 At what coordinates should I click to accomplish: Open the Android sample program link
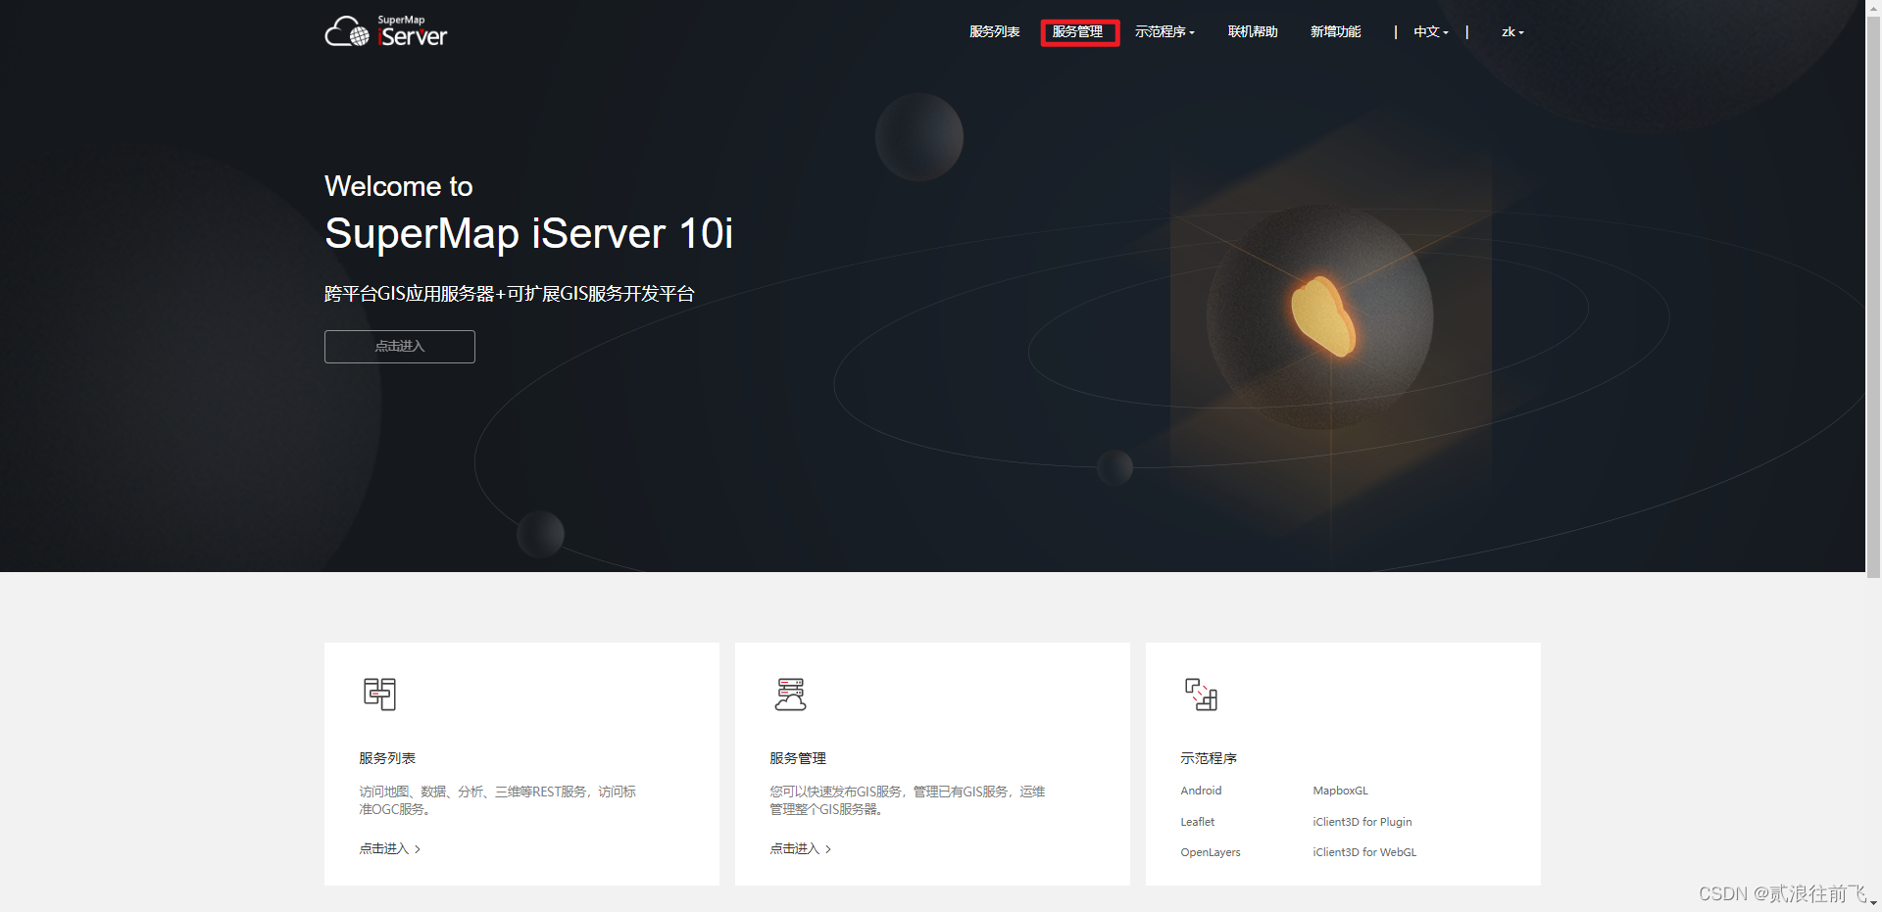click(x=1200, y=791)
